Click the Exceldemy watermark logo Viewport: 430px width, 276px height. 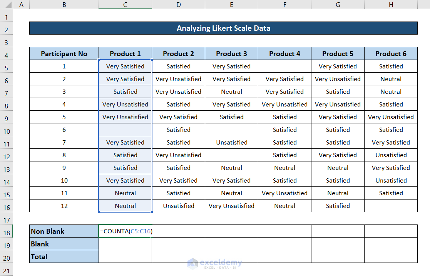click(x=214, y=264)
